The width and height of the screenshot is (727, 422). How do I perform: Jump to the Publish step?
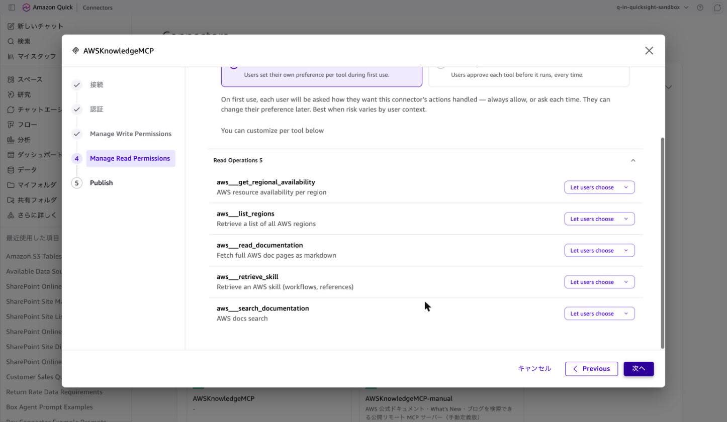[x=102, y=183]
